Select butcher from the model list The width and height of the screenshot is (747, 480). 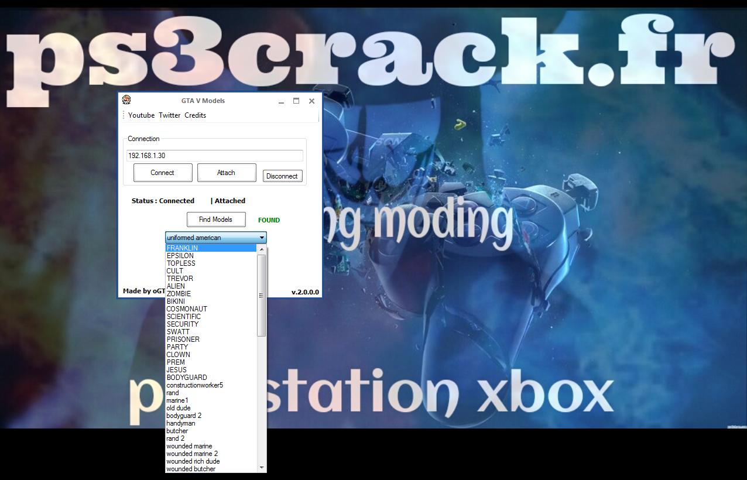click(x=211, y=431)
